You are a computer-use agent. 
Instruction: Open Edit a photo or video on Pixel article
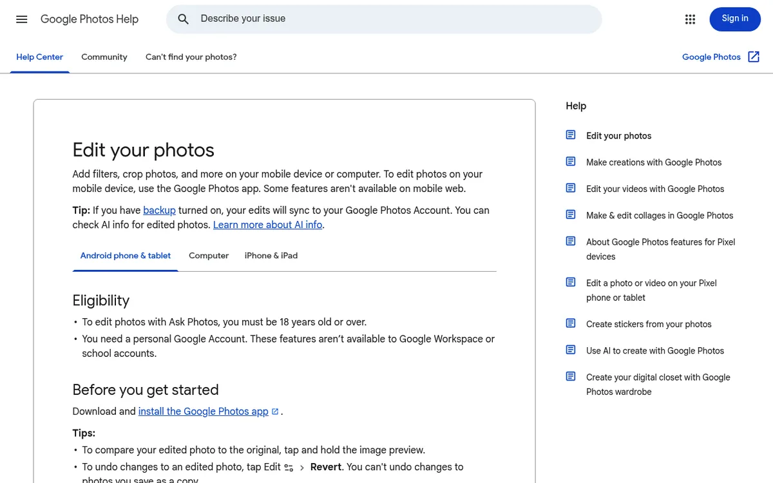[651, 290]
